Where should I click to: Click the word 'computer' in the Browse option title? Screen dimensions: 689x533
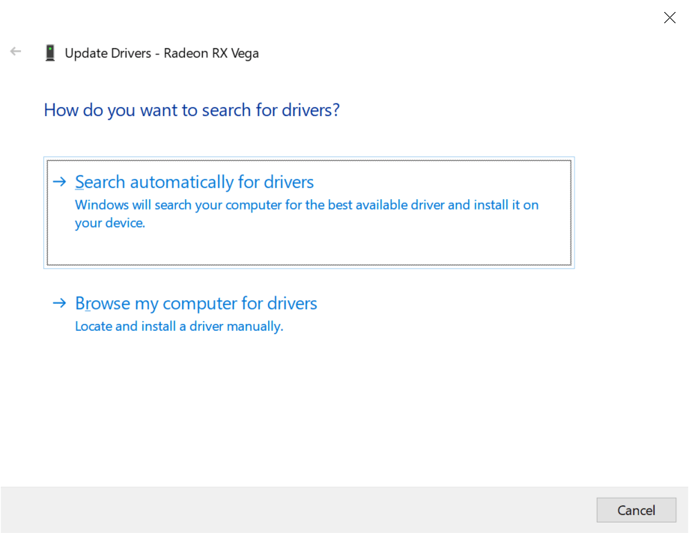click(199, 303)
